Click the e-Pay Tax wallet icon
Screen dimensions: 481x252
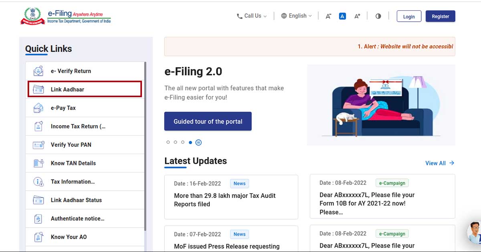click(38, 108)
